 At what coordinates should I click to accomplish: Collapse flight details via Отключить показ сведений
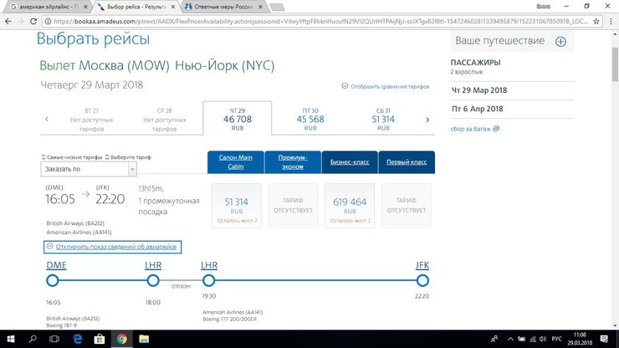(x=112, y=247)
